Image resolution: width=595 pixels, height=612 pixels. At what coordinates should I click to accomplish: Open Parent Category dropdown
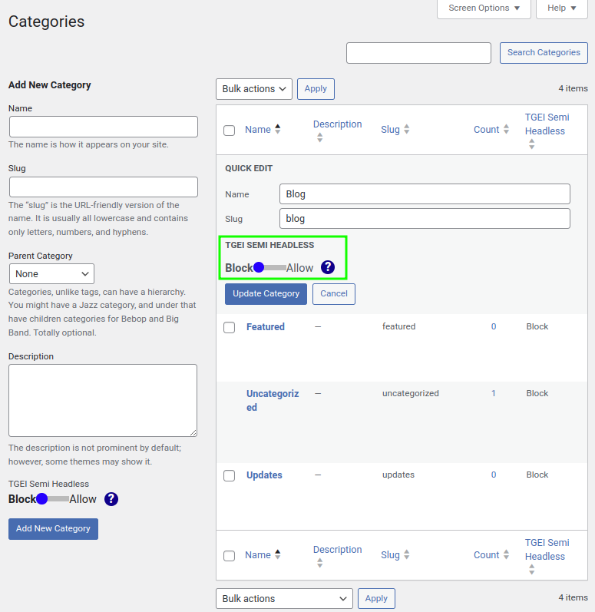(x=51, y=273)
